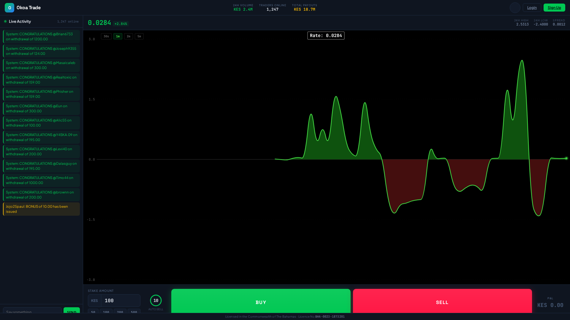Click the @Realtoxic withdrawal message
The width and height of the screenshot is (570, 320).
41,80
